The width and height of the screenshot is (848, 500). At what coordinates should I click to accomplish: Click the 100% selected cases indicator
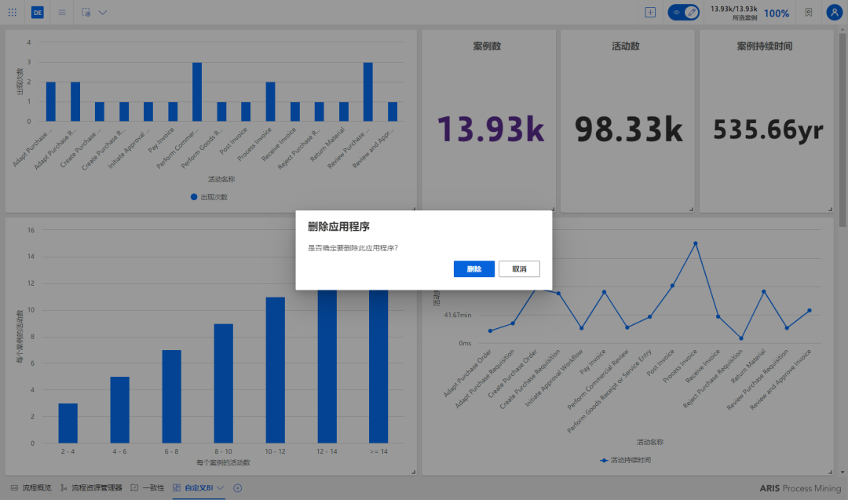click(777, 13)
